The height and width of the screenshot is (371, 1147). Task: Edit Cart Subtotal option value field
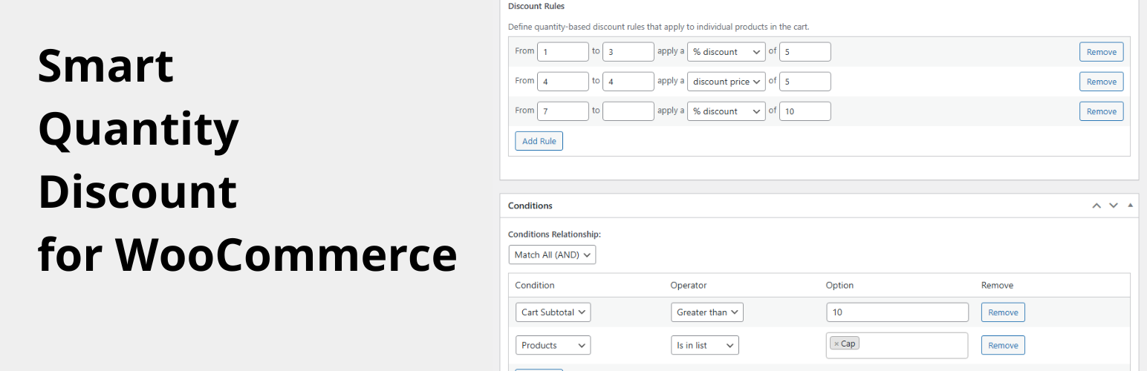897,312
